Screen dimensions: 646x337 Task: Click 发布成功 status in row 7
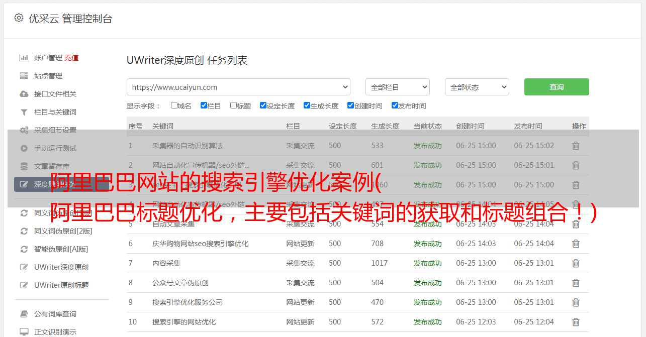428,263
